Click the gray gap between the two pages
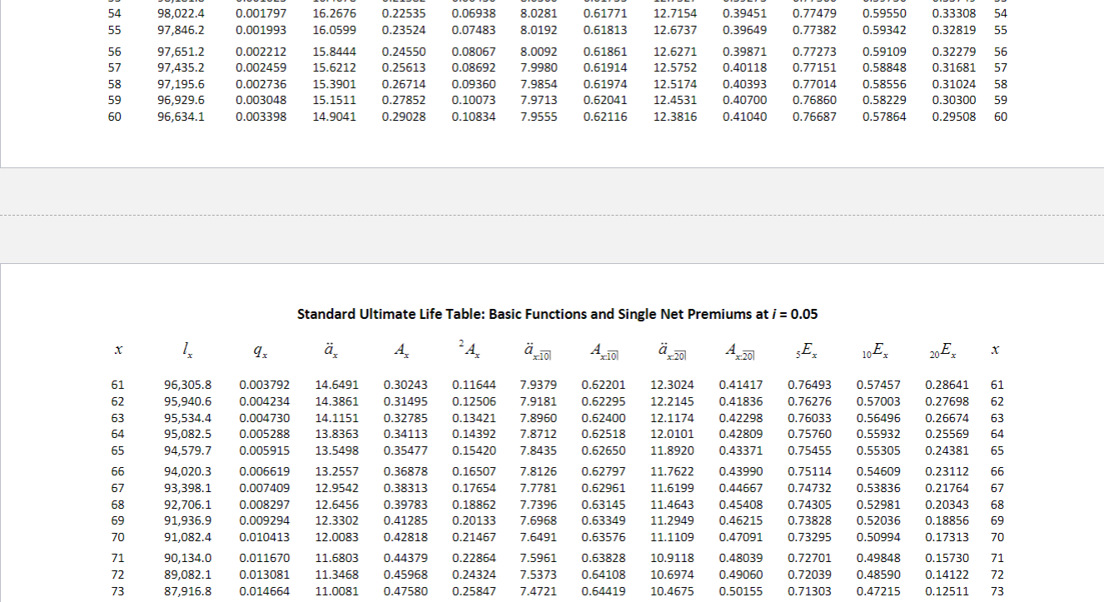Screen dimensions: 1104x602 click(x=552, y=212)
